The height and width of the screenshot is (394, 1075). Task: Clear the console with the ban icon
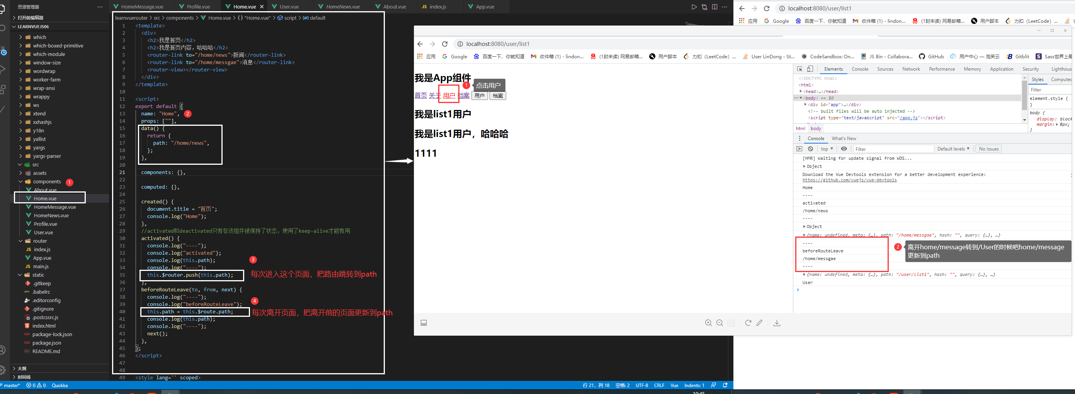(810, 149)
